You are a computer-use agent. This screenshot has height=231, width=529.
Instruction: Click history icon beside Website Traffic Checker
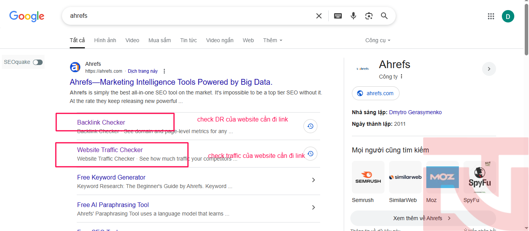pos(310,154)
